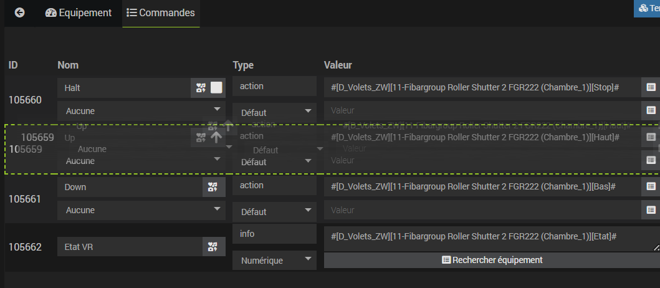660x288 pixels.
Task: Choose icon button for Halt command
Action: (200, 87)
